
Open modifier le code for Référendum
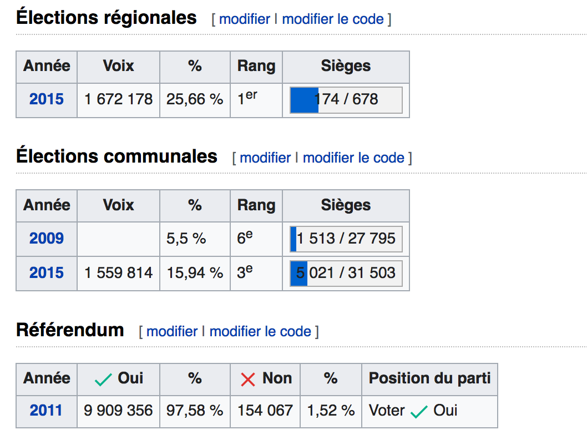click(260, 332)
